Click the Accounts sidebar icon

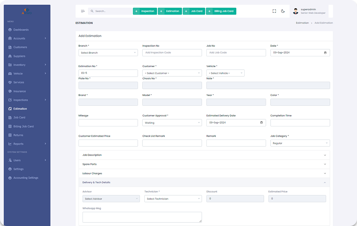click(10, 39)
